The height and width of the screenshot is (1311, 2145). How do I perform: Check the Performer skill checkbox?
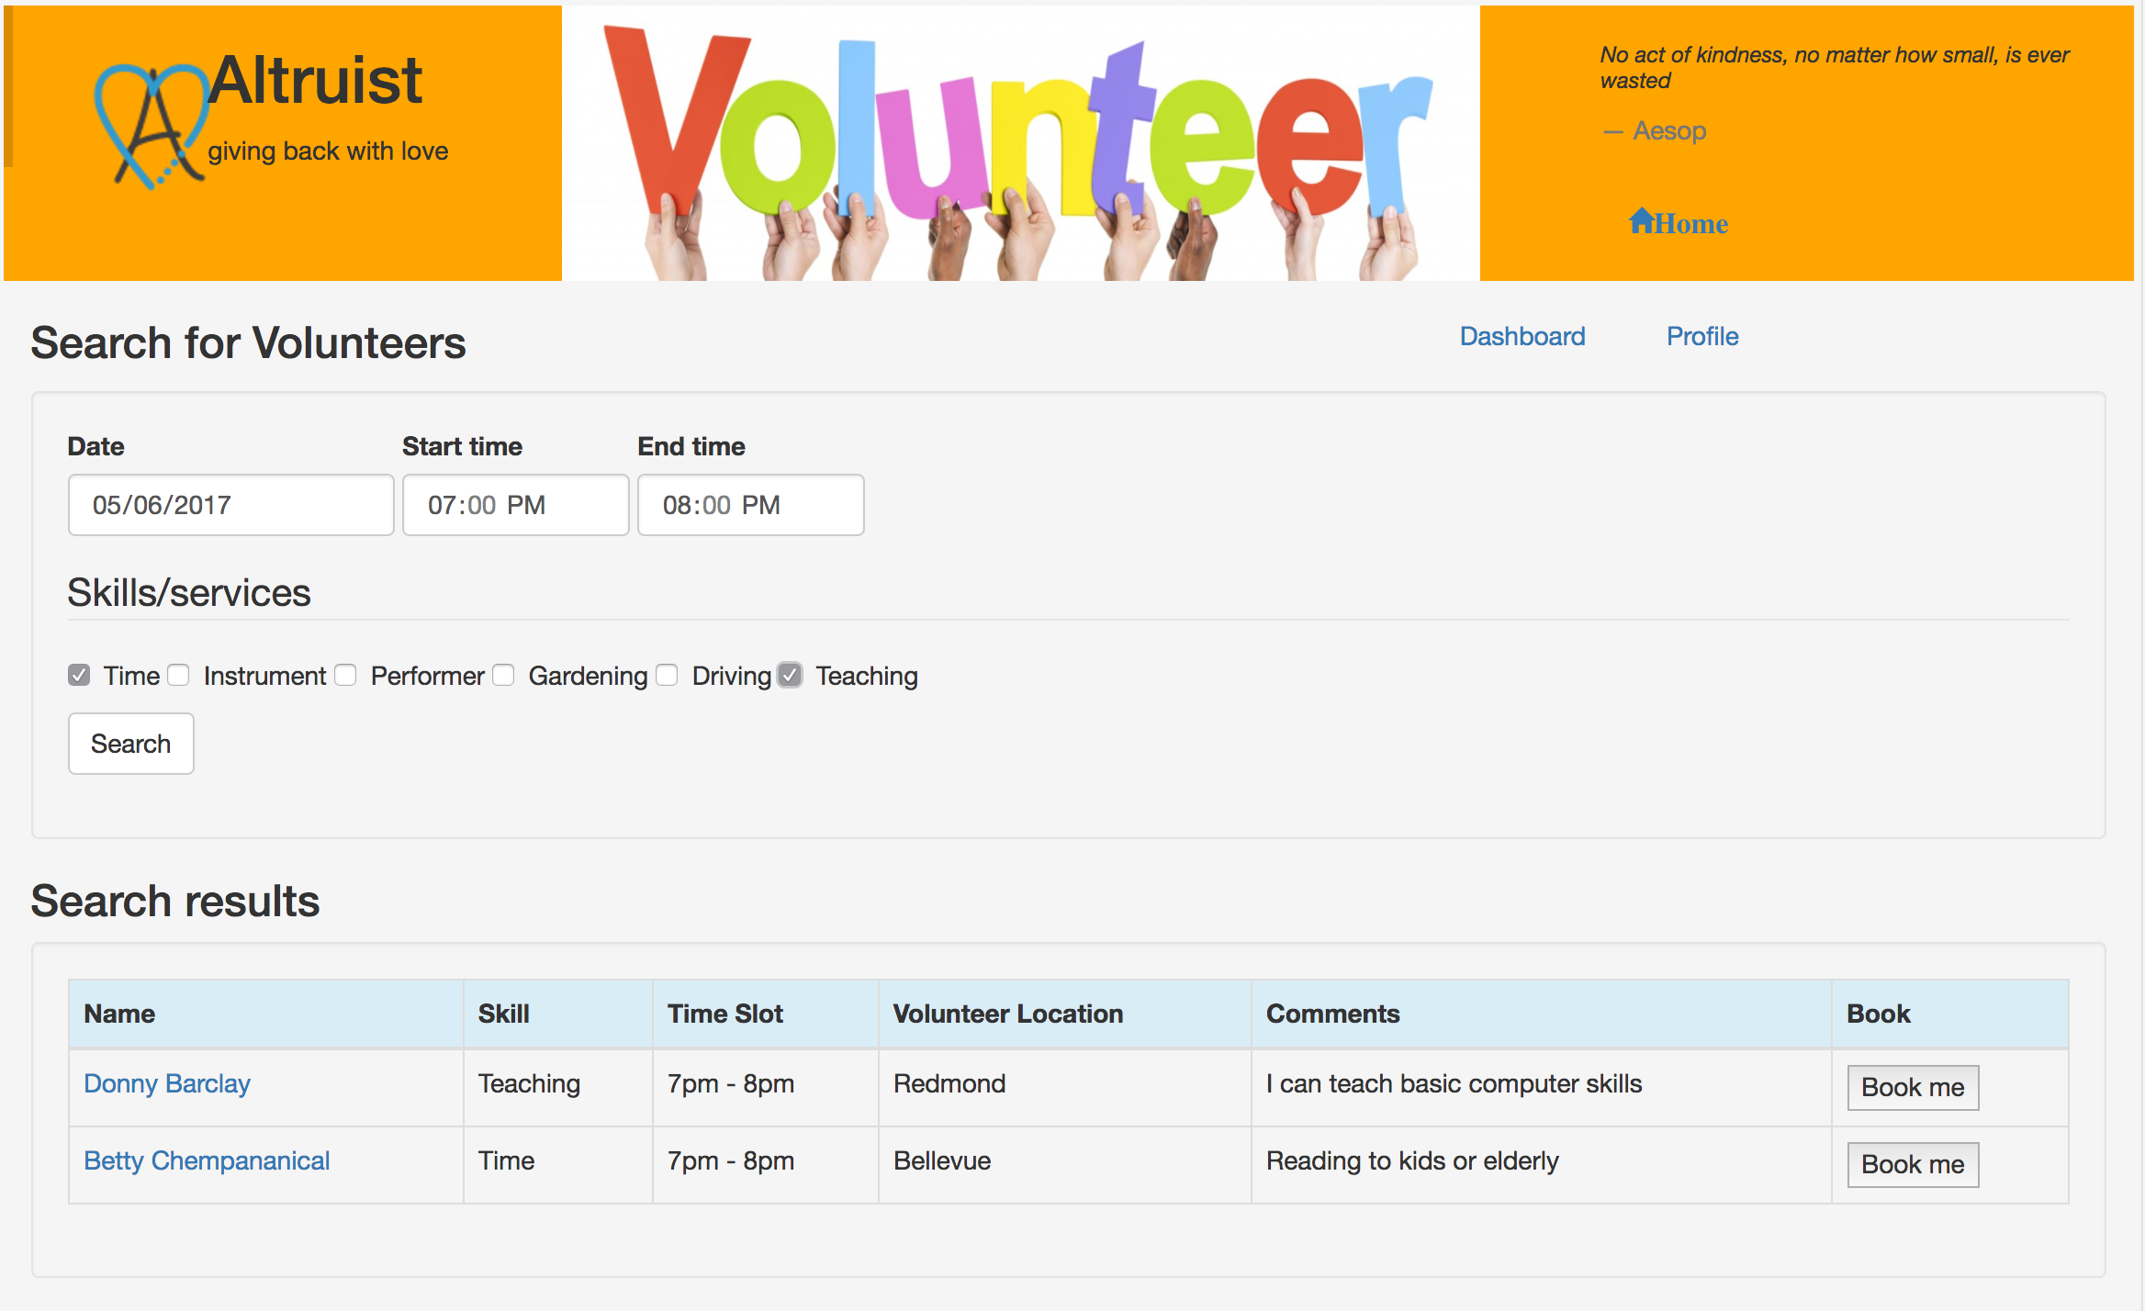[x=345, y=676]
